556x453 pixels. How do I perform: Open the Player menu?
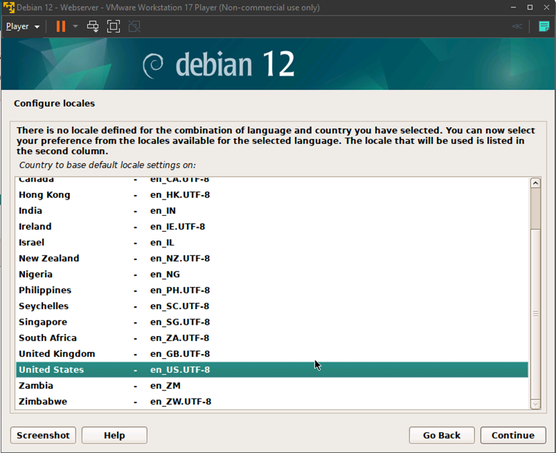tap(17, 26)
